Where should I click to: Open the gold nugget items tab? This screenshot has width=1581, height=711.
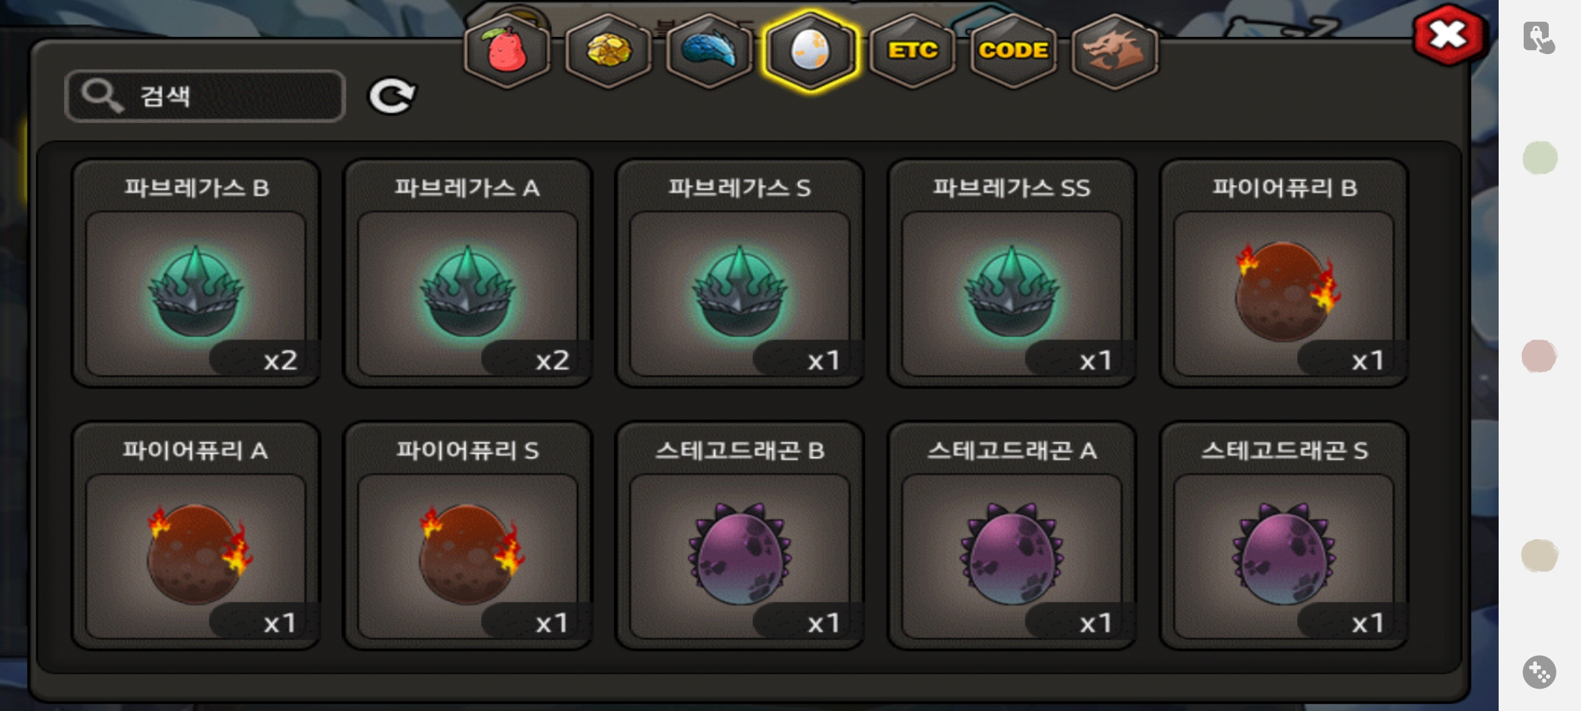click(608, 51)
